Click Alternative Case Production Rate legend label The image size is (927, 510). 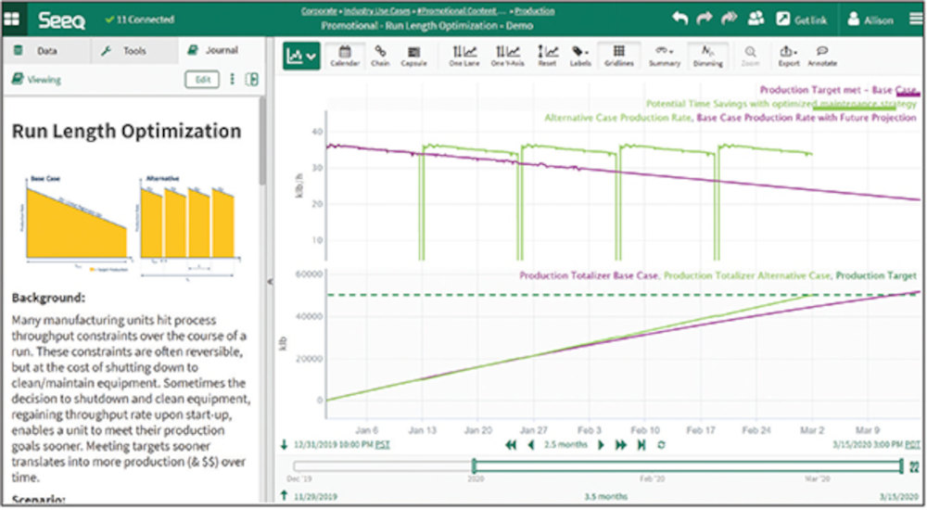(617, 118)
